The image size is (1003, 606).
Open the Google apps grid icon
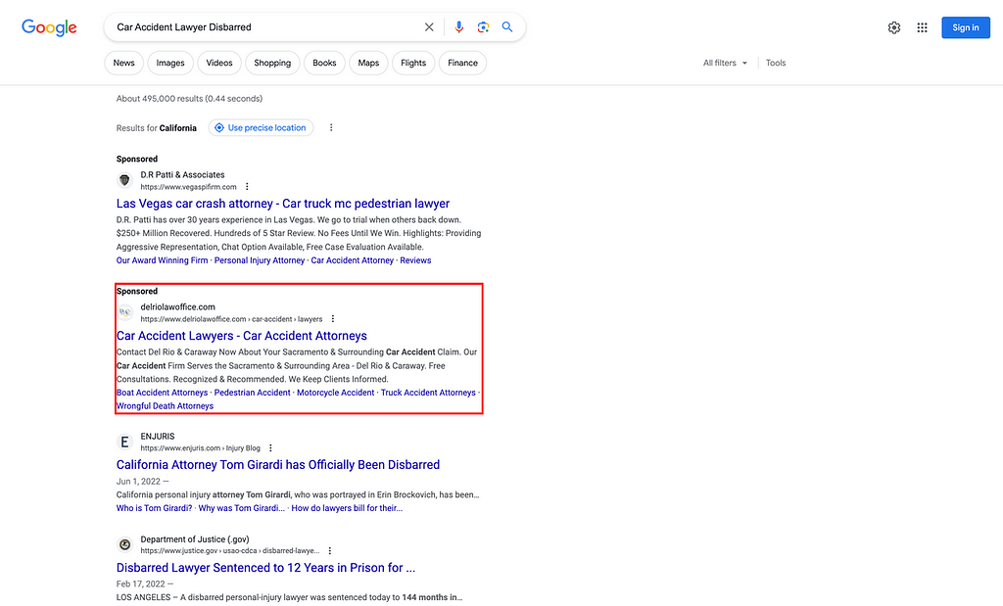coord(922,27)
